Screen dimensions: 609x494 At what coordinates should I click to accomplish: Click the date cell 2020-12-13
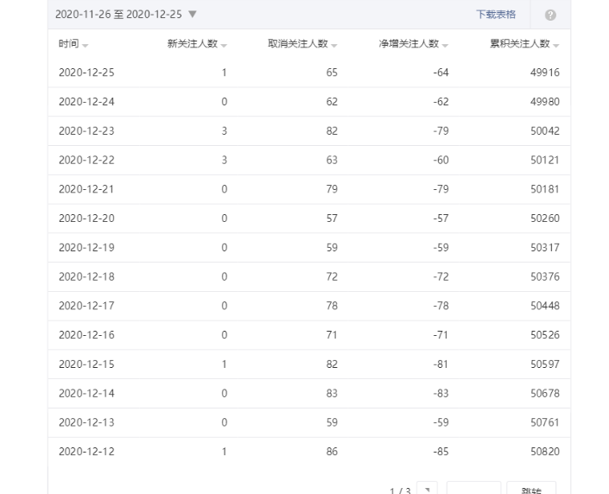86,422
